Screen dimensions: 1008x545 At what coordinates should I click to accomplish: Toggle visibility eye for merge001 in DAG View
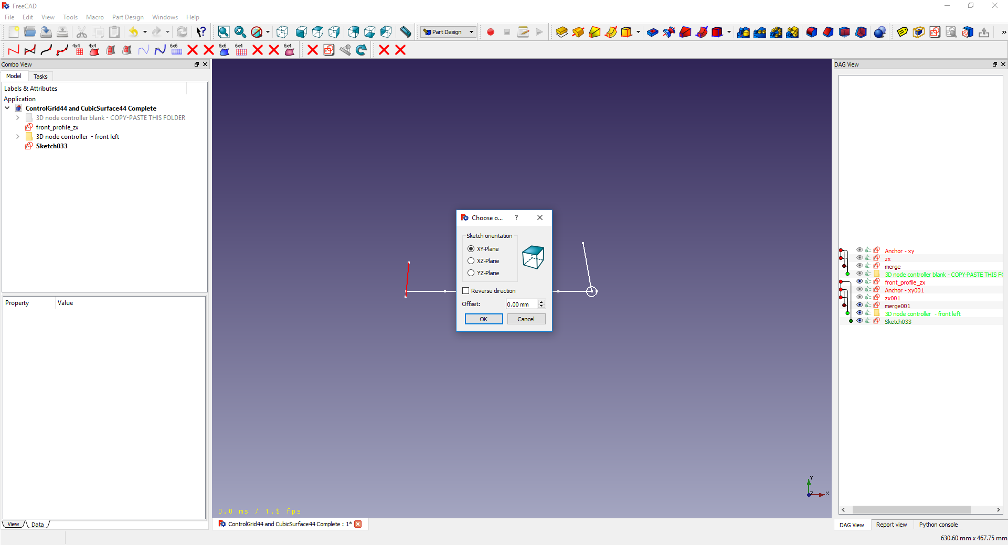click(860, 305)
